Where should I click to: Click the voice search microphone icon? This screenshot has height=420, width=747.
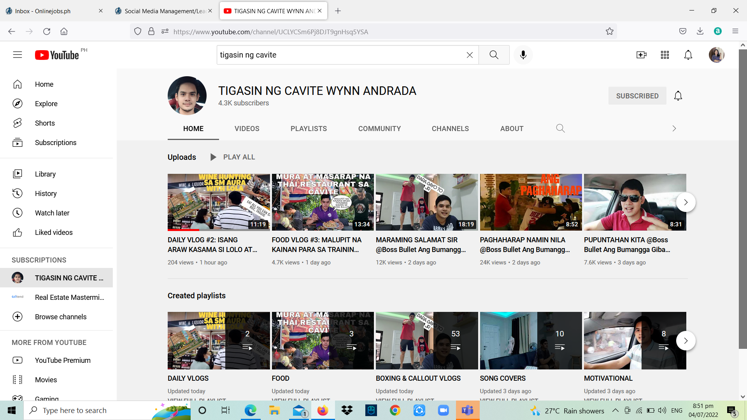(x=523, y=55)
